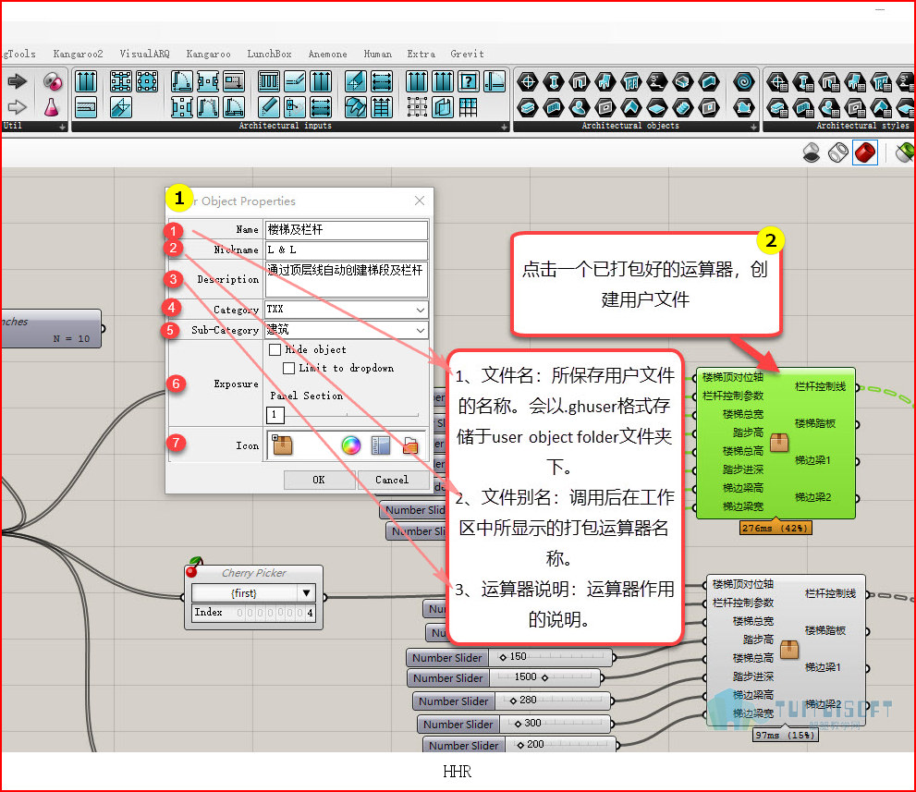Click the OK button in properties dialog
The image size is (916, 792).
coord(319,480)
